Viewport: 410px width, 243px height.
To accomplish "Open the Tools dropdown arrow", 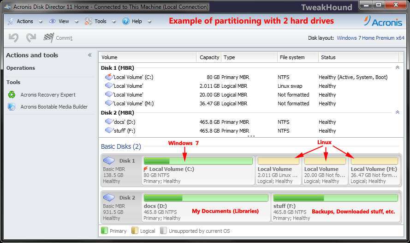I will click(114, 22).
